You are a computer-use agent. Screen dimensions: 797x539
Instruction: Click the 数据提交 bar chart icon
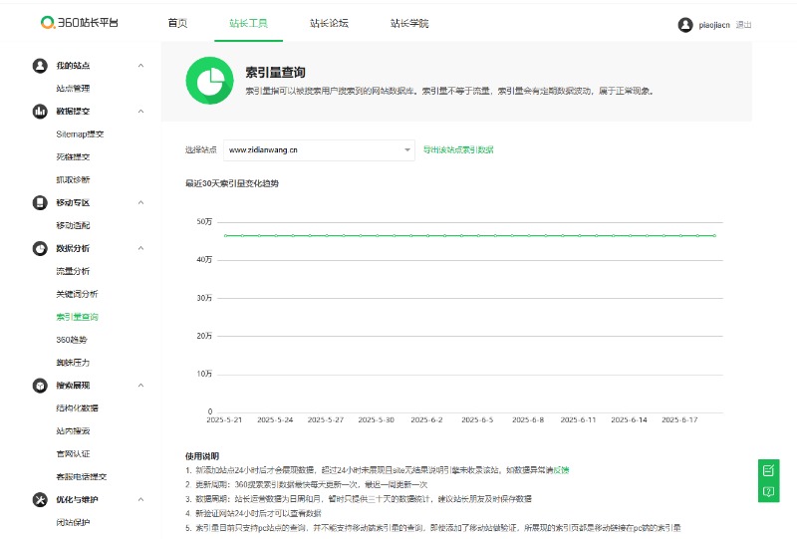(40, 112)
